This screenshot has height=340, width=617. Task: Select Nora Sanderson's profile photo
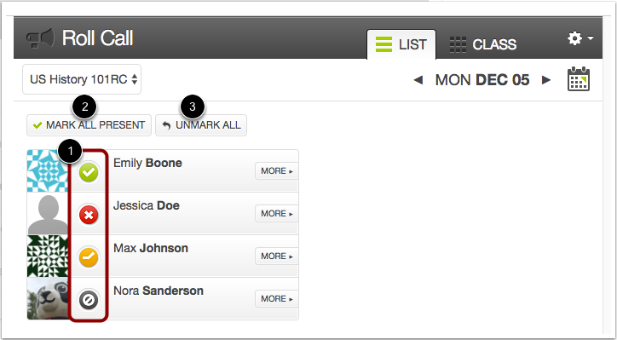coord(48,299)
